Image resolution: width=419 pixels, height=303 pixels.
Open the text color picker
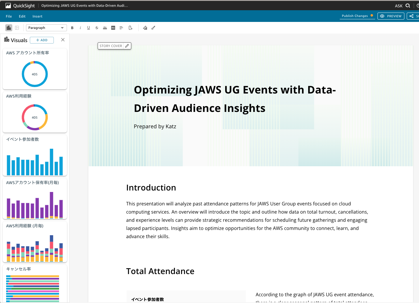click(x=105, y=28)
